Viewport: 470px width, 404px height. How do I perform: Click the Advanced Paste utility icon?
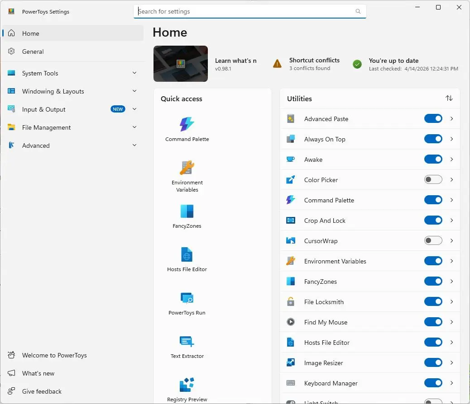(x=290, y=119)
